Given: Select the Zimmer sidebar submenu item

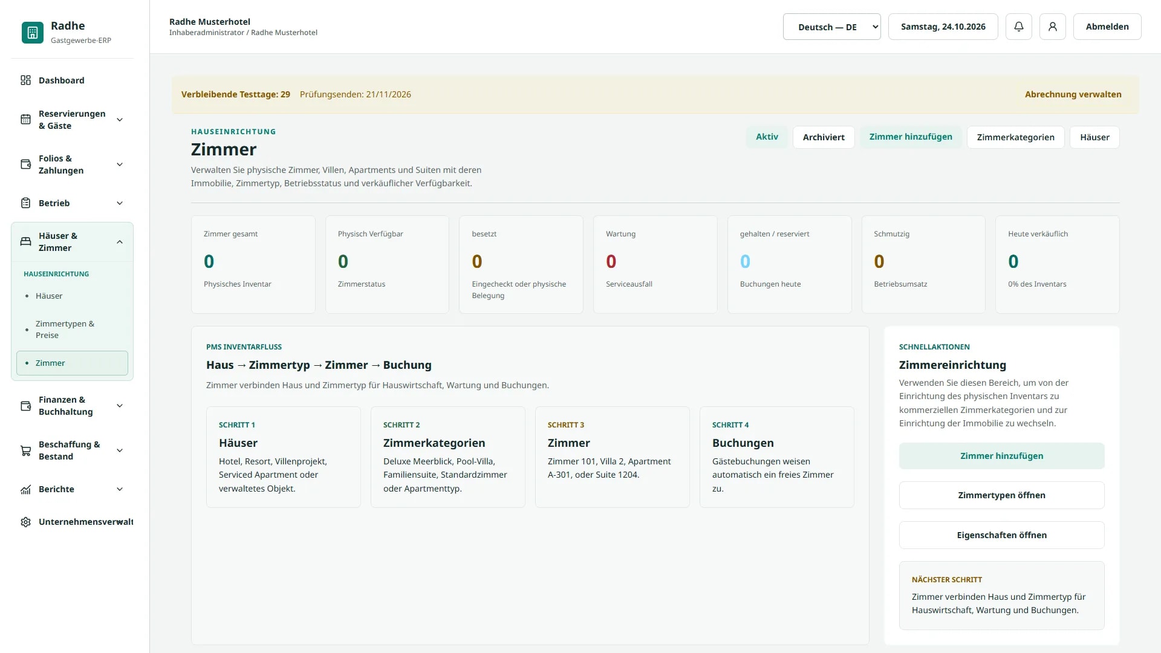Looking at the screenshot, I should click(72, 363).
